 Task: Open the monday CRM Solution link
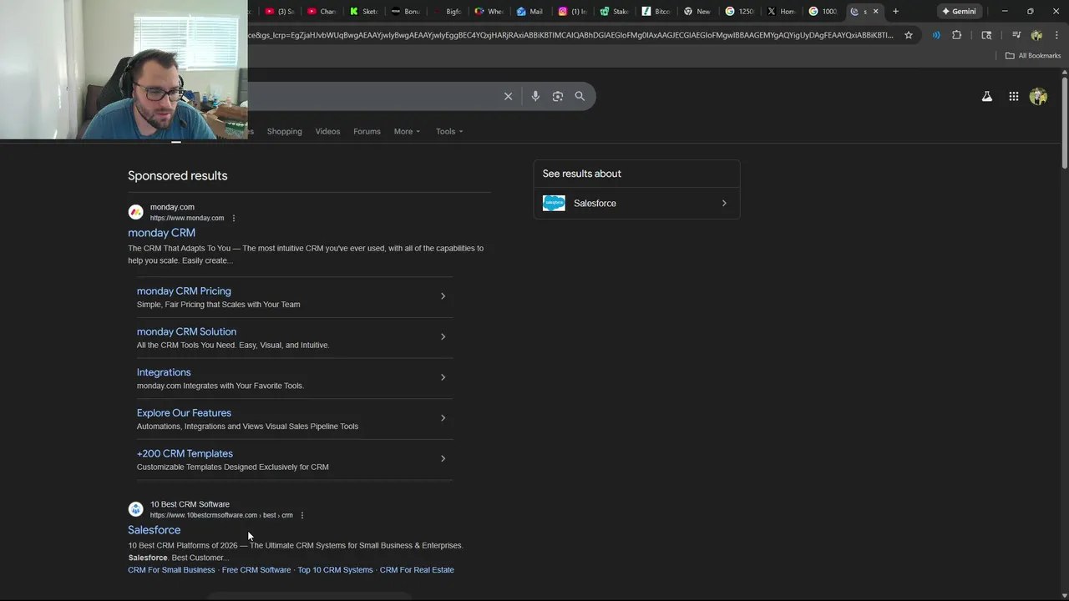(x=186, y=332)
